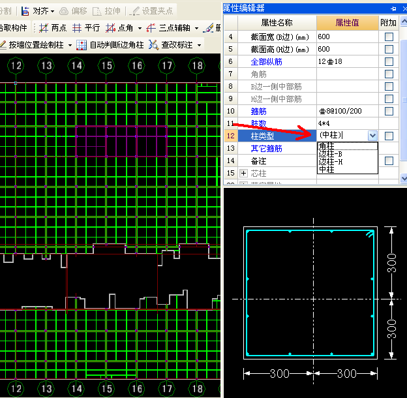The width and height of the screenshot is (407, 398).
Task: Click the 属性值 column header
Action: [x=347, y=23]
